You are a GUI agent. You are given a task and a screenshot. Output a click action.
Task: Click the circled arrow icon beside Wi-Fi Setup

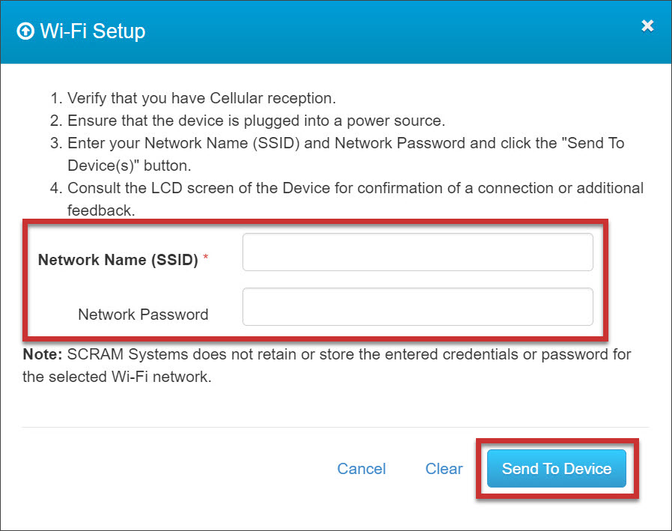(x=25, y=32)
